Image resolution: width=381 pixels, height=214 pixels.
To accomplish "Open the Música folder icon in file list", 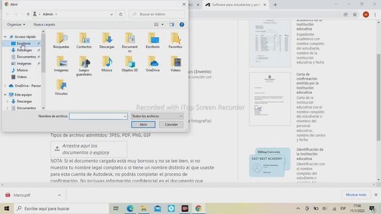I will coord(107,64).
